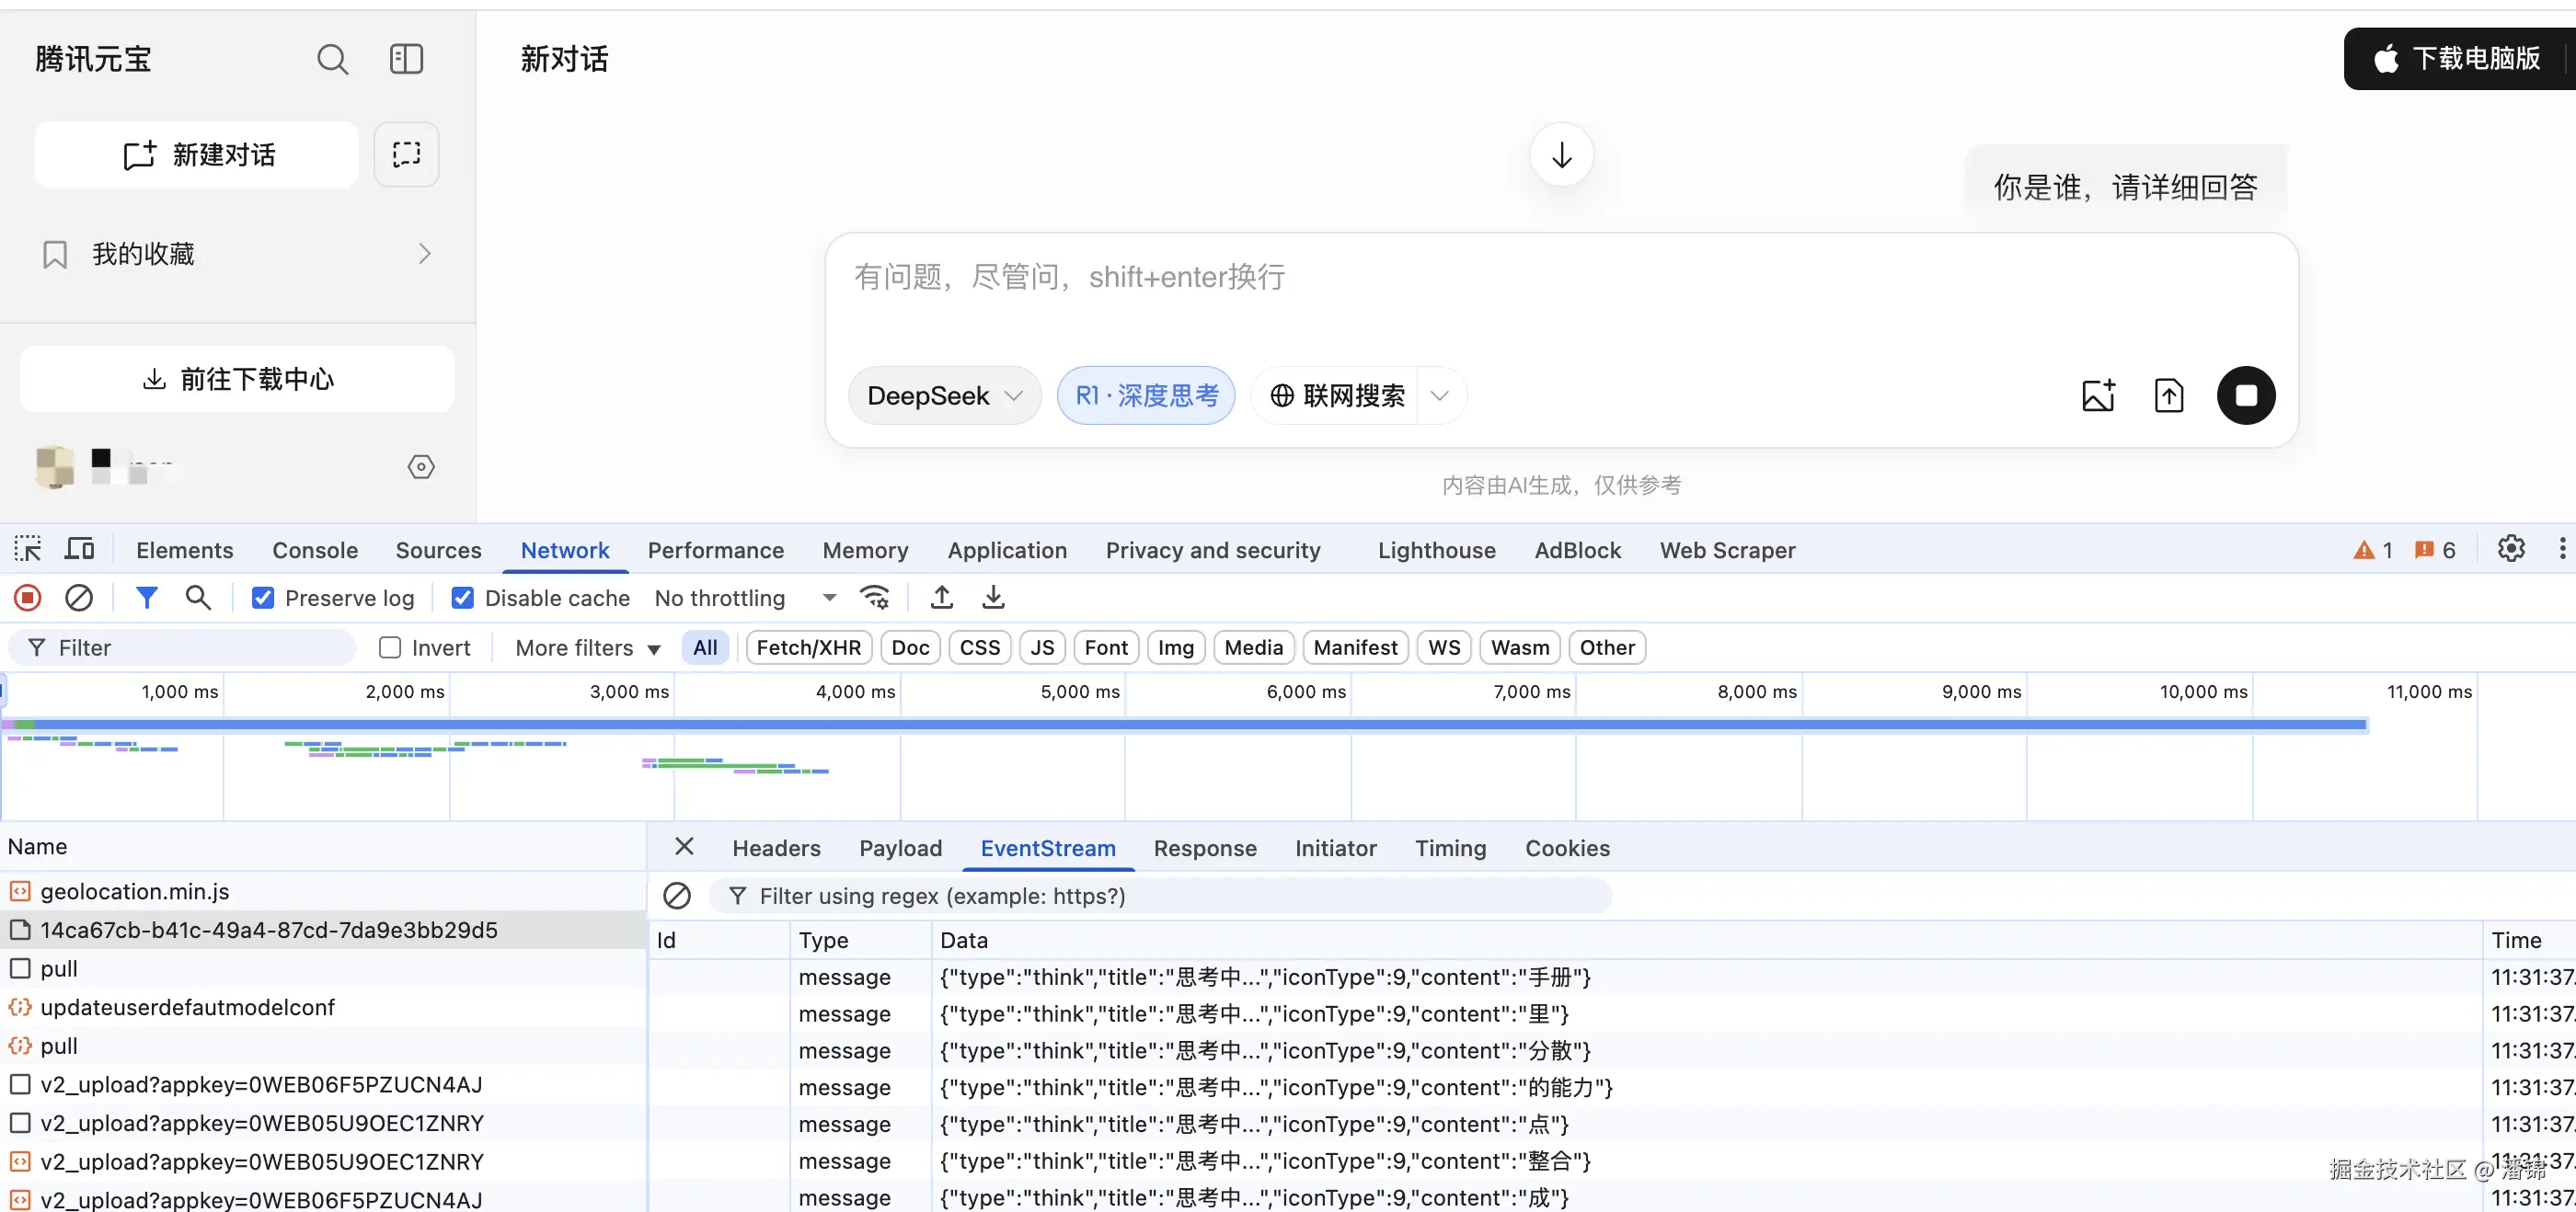This screenshot has height=1212, width=2576.
Task: Open the No throttling dropdown
Action: point(744,598)
